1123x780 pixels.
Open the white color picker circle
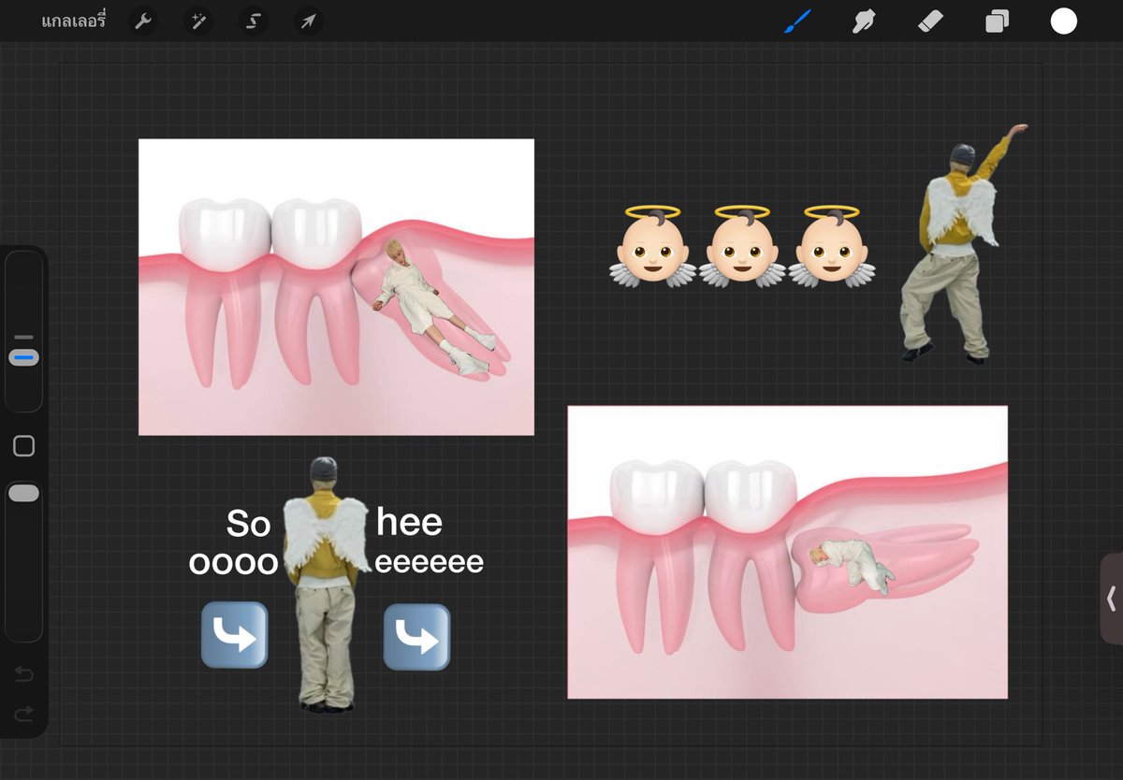pyautogui.click(x=1063, y=21)
